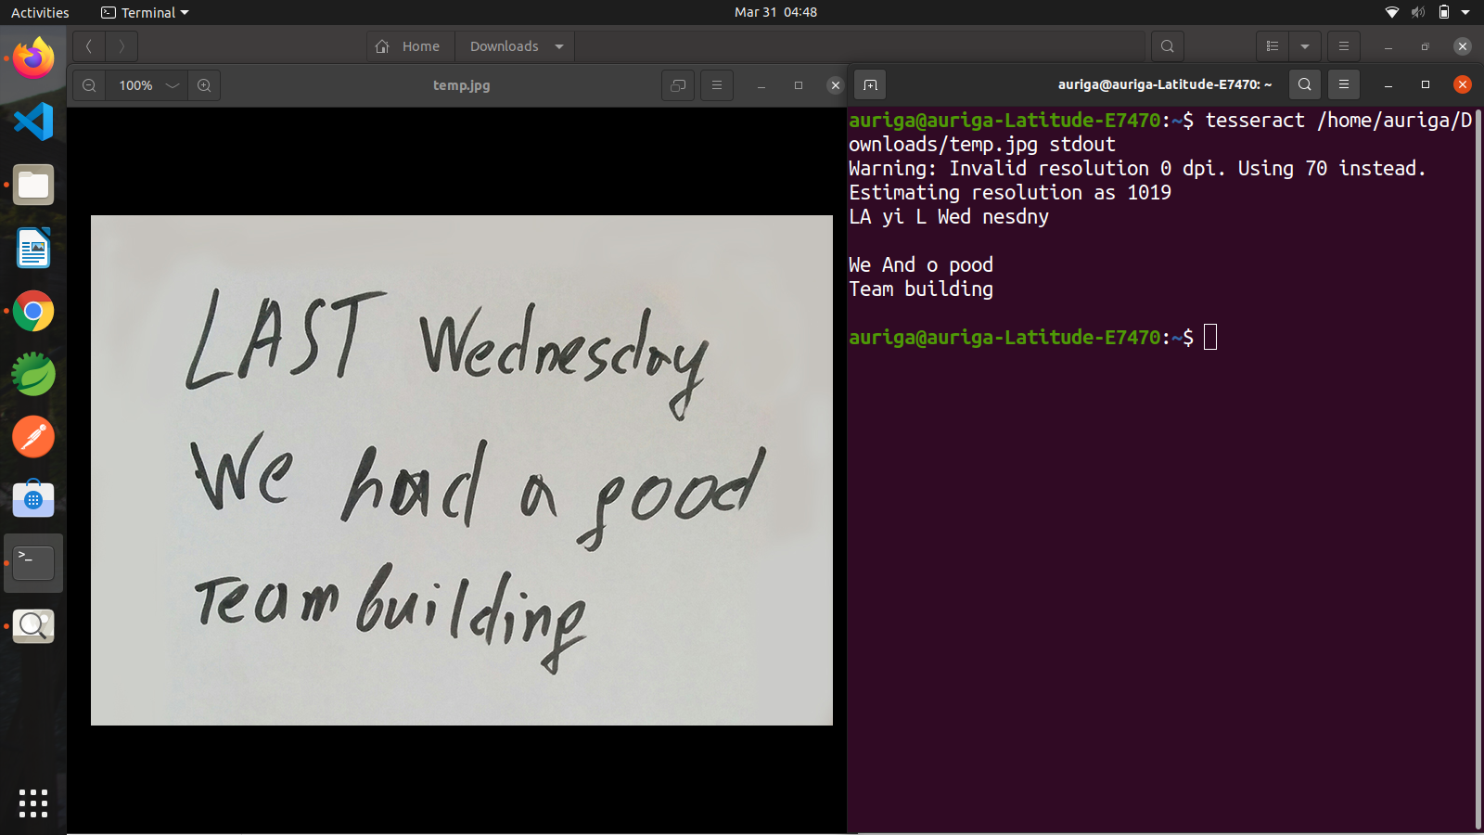
Task: Open the terminal hamburger menu
Action: (x=1343, y=84)
